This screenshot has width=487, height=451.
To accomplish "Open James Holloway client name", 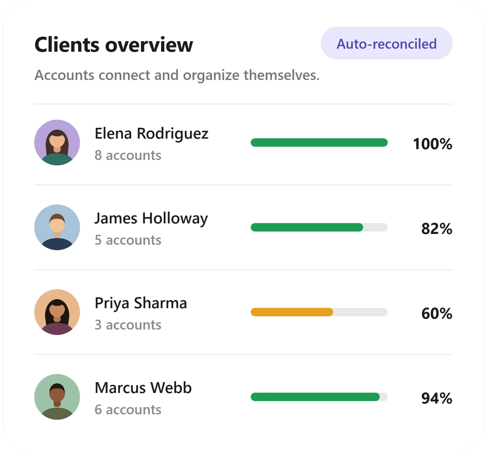I will click(x=151, y=219).
